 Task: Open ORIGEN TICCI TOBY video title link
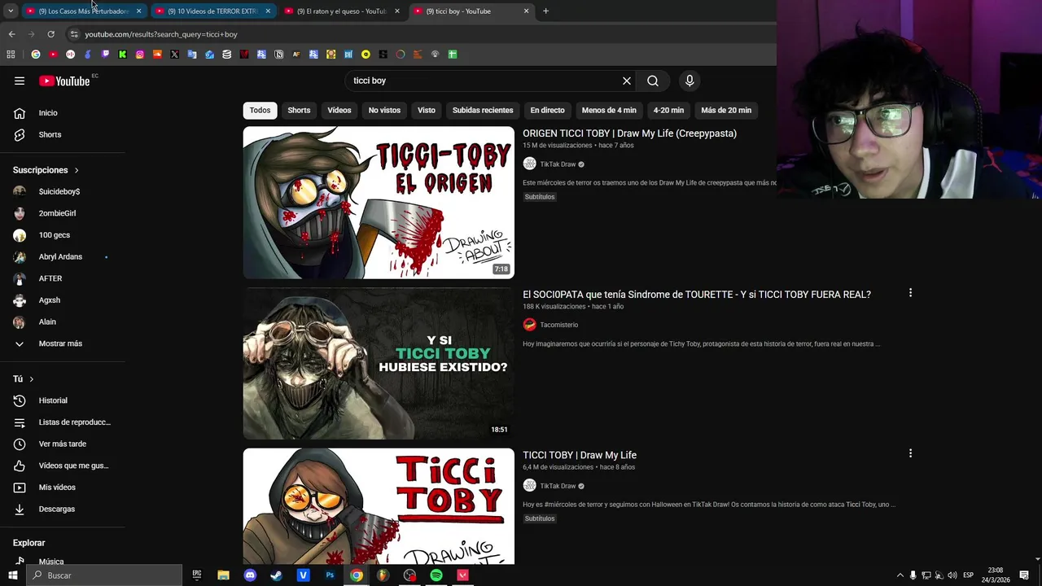click(629, 133)
